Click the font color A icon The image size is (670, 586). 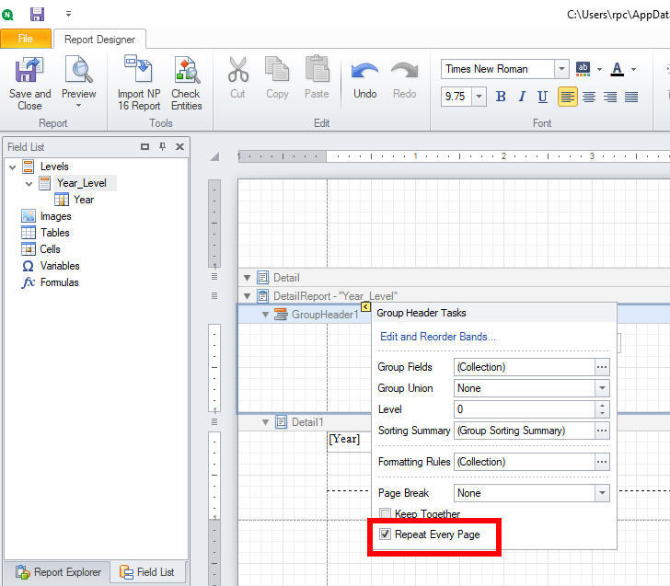pyautogui.click(x=617, y=69)
